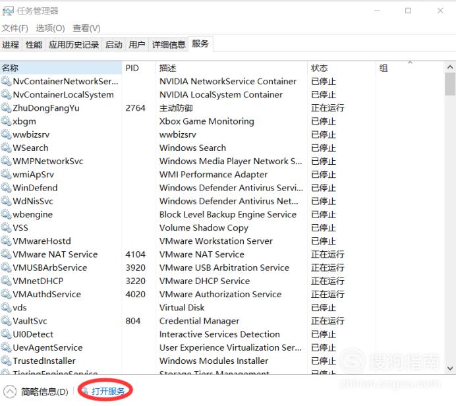Select Interactive Services Detection description
The height and width of the screenshot is (406, 456).
coord(219,334)
